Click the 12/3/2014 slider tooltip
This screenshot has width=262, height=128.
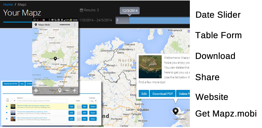tap(130, 11)
